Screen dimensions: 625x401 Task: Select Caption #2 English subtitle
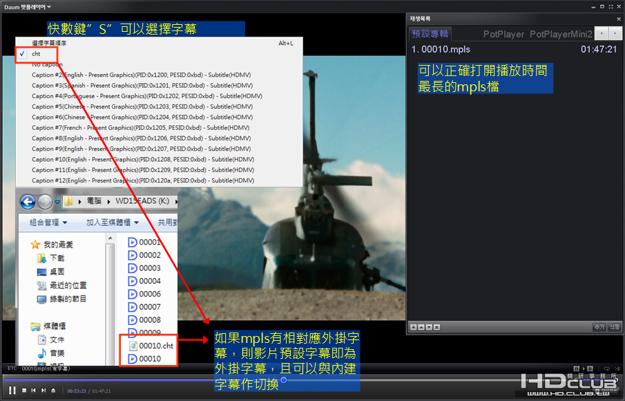(x=159, y=75)
